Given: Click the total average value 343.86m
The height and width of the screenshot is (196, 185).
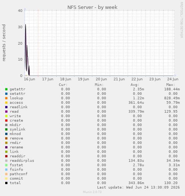Looking at the screenshot, I should tap(136, 183).
